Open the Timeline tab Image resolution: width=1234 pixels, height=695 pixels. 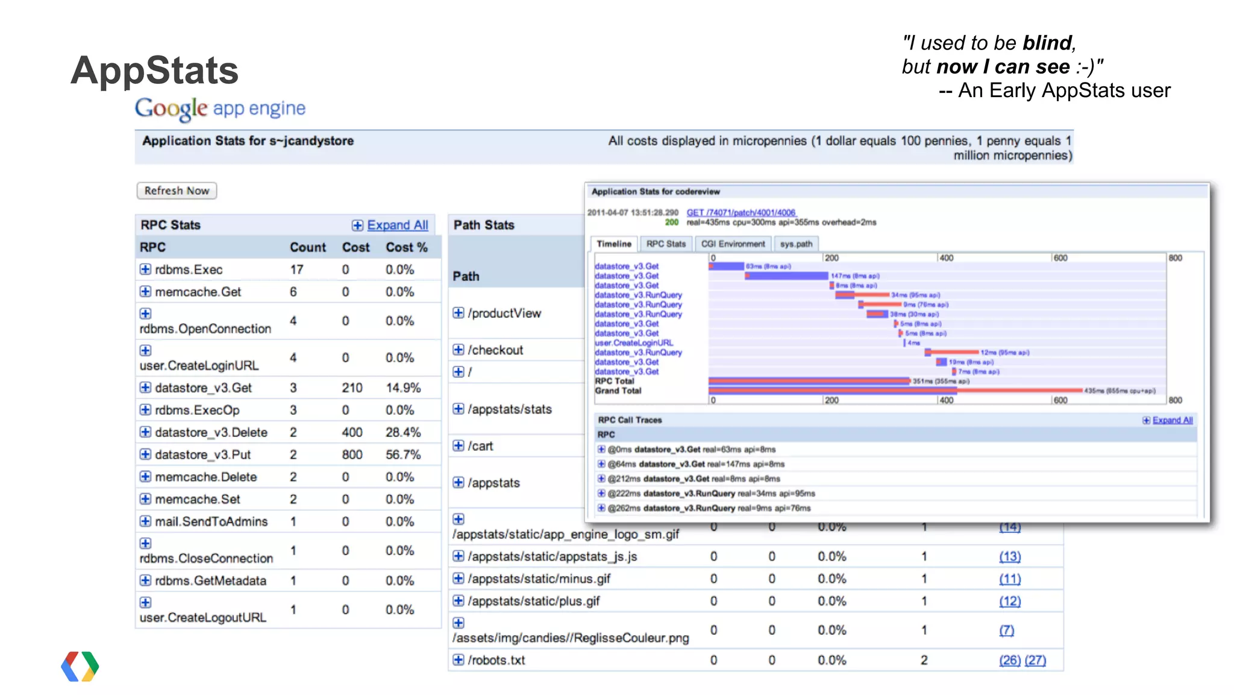pos(614,244)
